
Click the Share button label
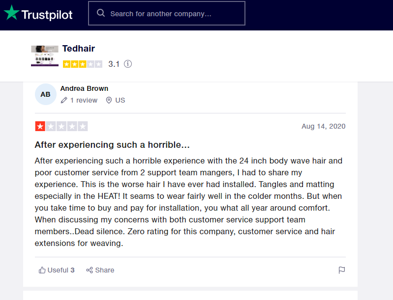(x=105, y=270)
